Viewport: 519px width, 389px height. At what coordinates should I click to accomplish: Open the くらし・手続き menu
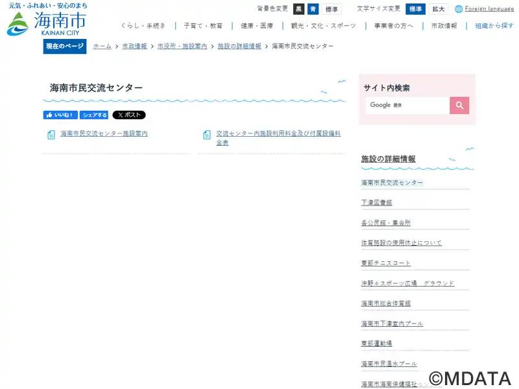143,25
